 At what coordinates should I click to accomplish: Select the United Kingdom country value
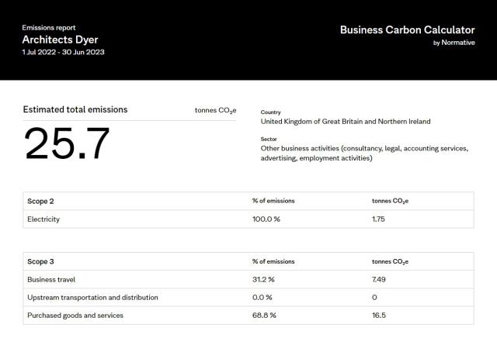[346, 122]
